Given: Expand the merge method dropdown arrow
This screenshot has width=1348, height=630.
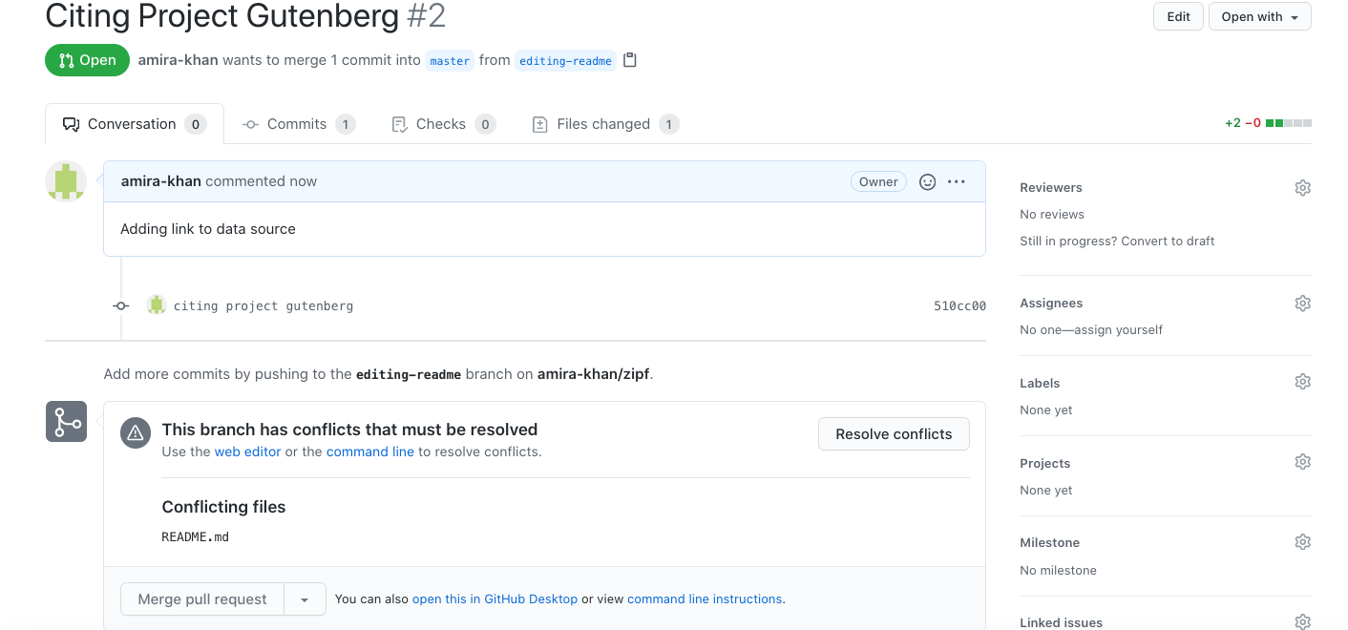Looking at the screenshot, I should tap(305, 599).
